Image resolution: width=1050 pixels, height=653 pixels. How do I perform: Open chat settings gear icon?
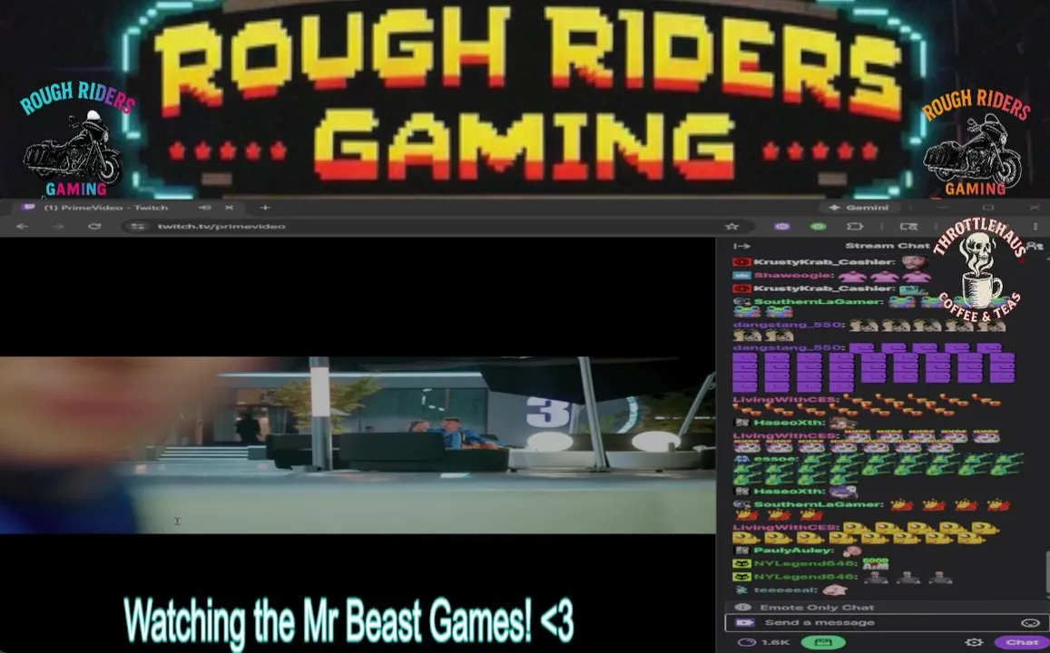pos(975,642)
